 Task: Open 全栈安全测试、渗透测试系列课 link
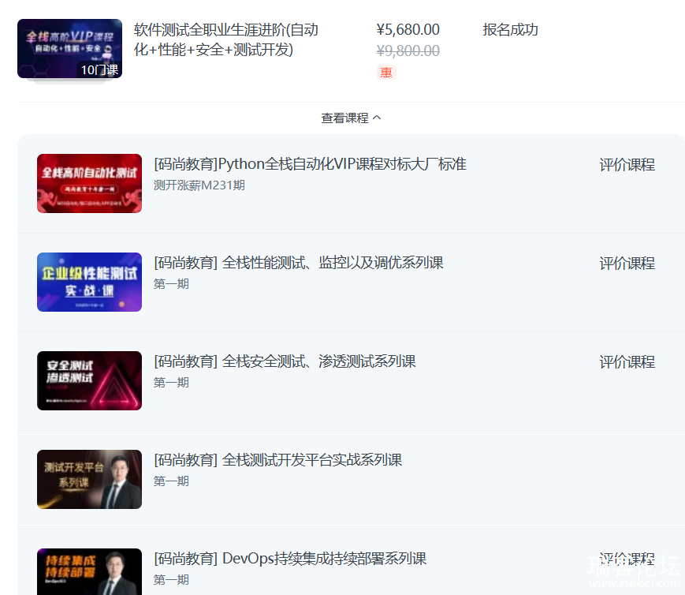pyautogui.click(x=285, y=361)
